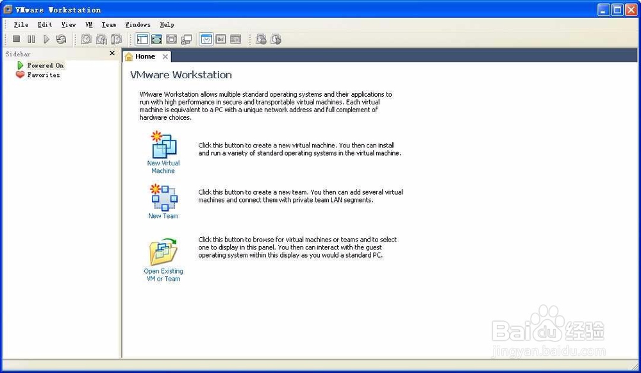The width and height of the screenshot is (641, 373).
Task: Select Favorites in sidebar
Action: (x=44, y=75)
